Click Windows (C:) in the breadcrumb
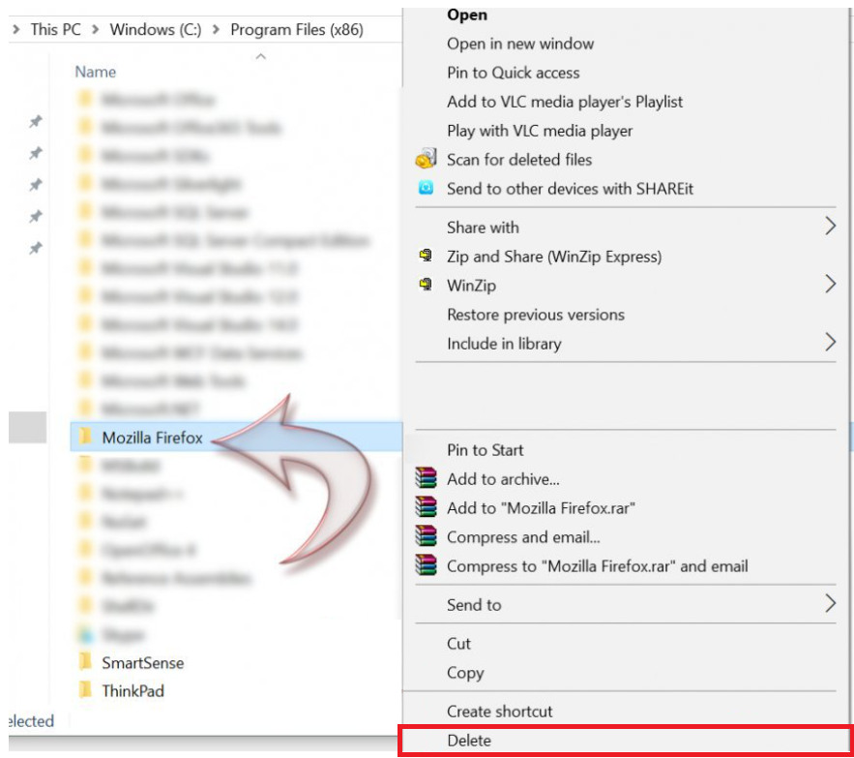The width and height of the screenshot is (854, 758). (155, 29)
